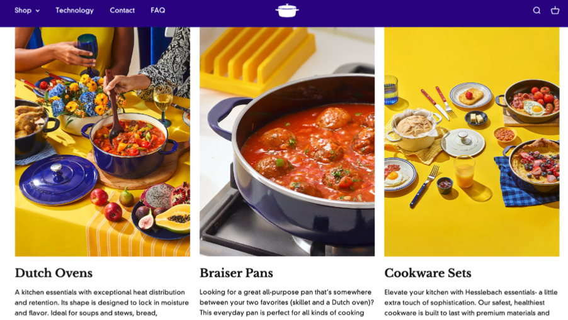Click the blue Dutch oven lid in photo
This screenshot has width=568, height=320.
click(59, 180)
